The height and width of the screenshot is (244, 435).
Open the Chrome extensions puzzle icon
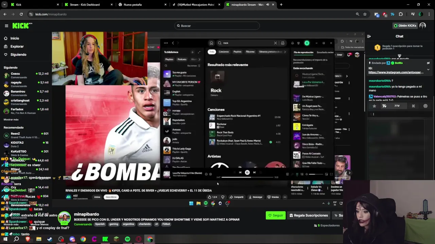pyautogui.click(x=401, y=14)
